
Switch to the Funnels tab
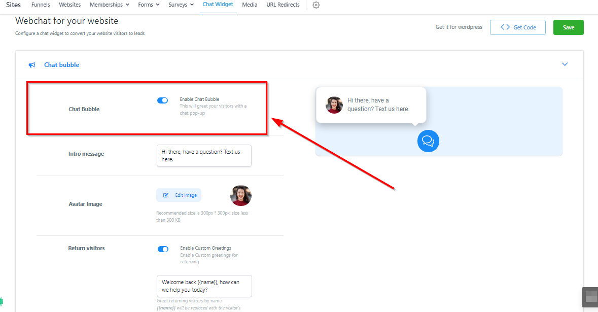[41, 5]
